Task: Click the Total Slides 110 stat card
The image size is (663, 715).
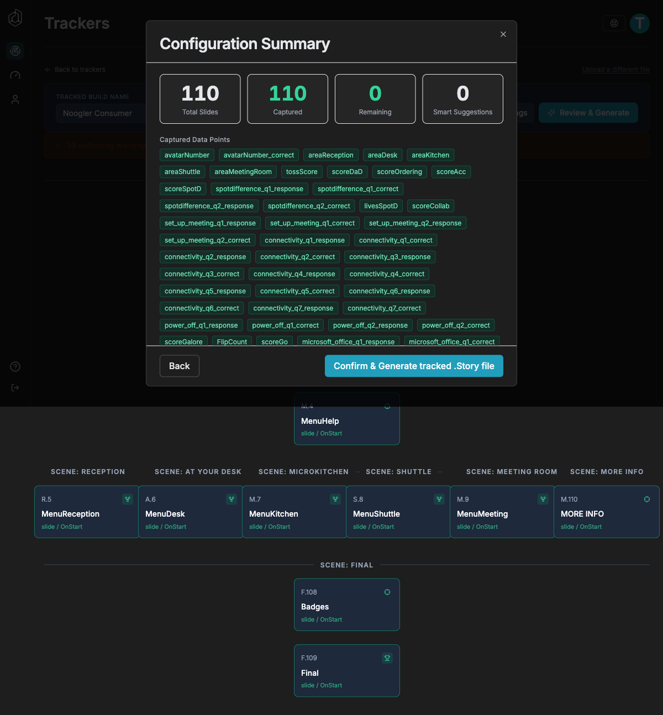Action: (200, 99)
